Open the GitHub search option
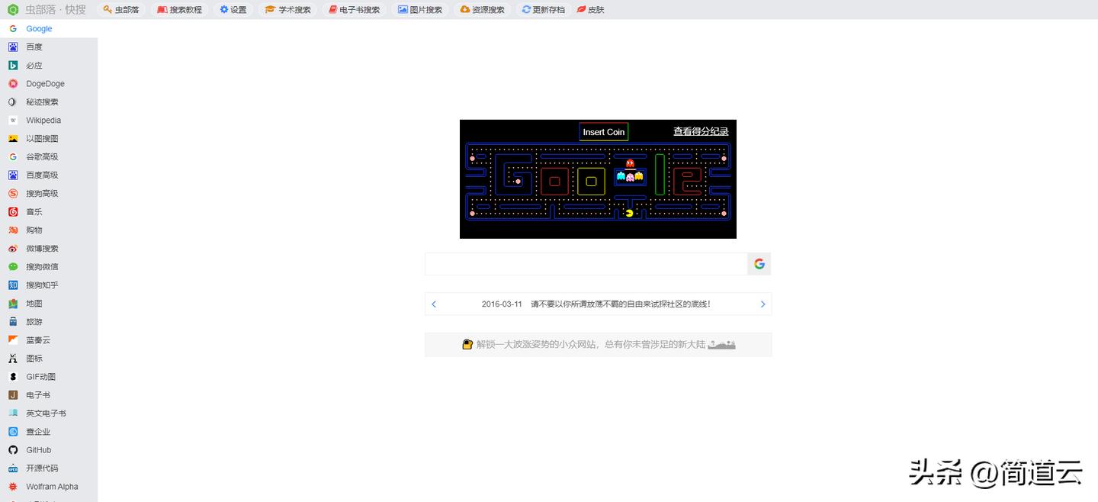 (37, 449)
